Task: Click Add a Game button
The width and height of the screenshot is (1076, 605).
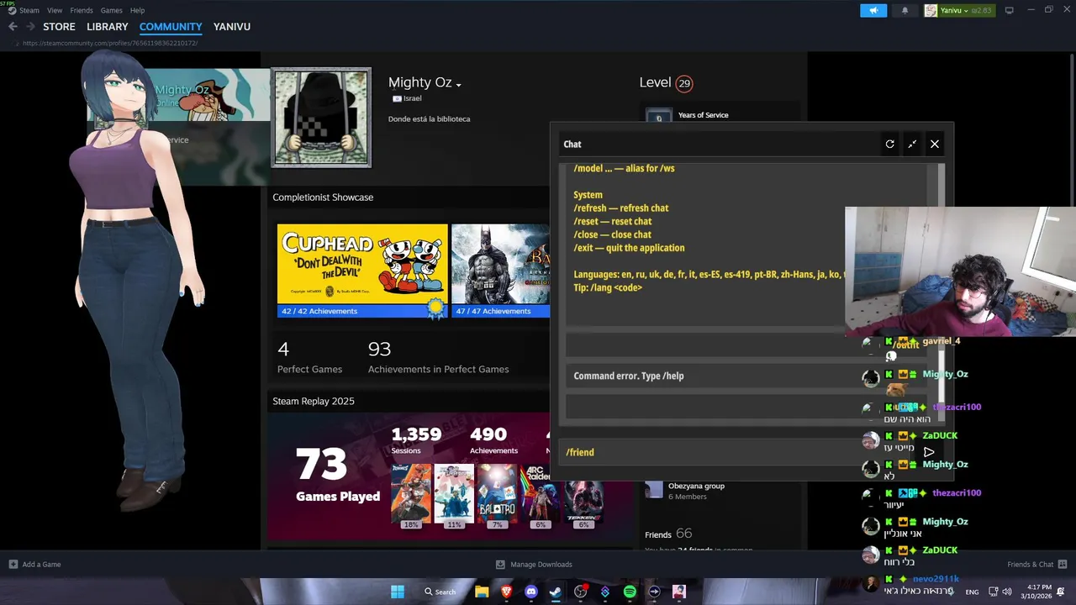Action: (x=34, y=565)
